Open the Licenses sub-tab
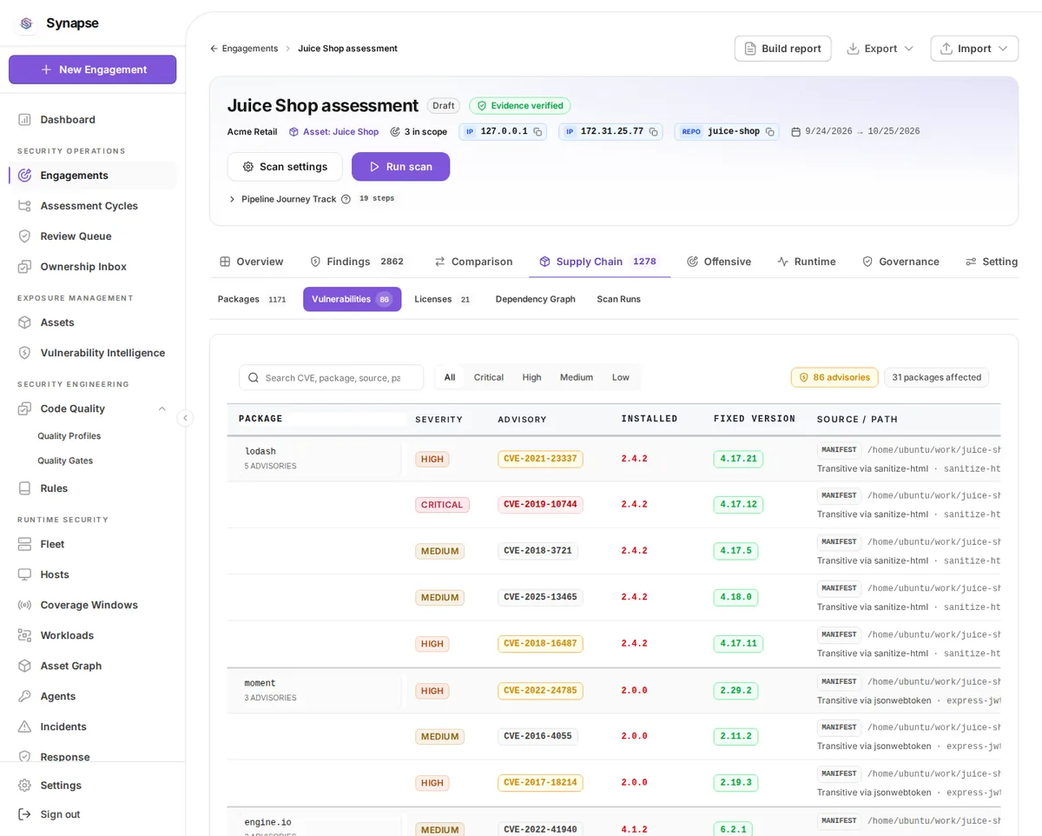 click(x=443, y=299)
